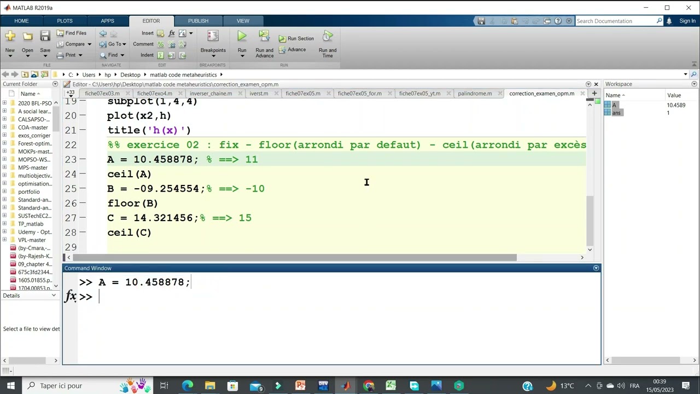Click the New file icon
Viewport: 700px width, 394px height.
[x=10, y=36]
